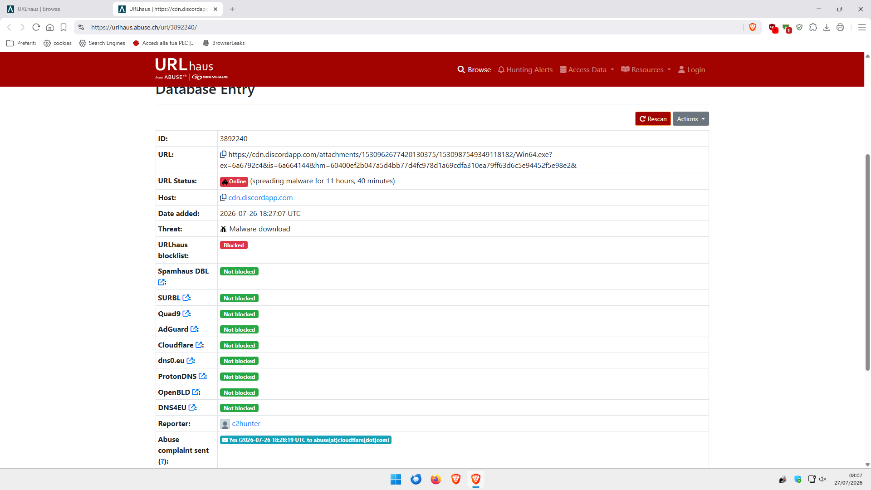Copy the host cdn.discordapp.com using its copy icon
This screenshot has width=871, height=490.
click(x=223, y=197)
